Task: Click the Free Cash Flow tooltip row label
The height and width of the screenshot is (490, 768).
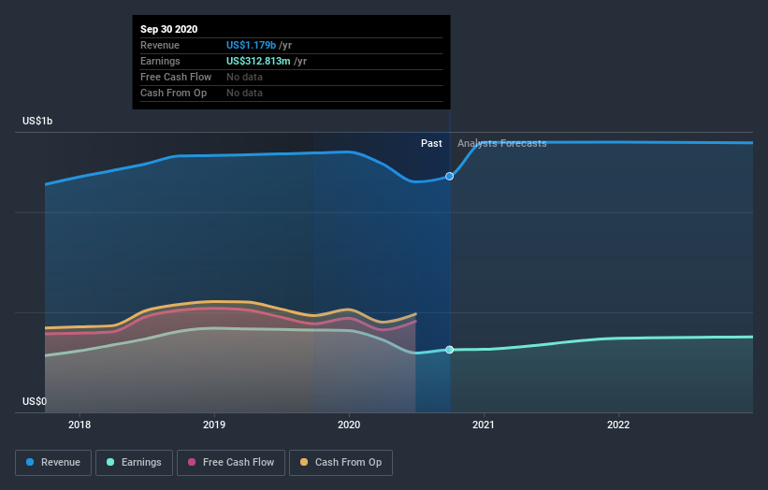Action: 176,77
